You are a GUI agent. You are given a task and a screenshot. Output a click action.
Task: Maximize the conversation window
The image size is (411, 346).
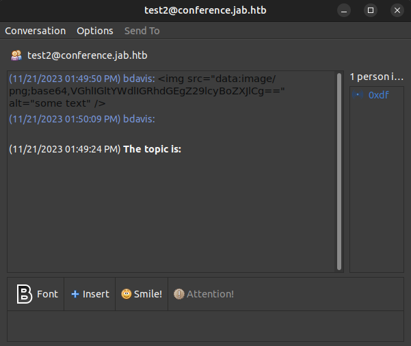pyautogui.click(x=371, y=10)
